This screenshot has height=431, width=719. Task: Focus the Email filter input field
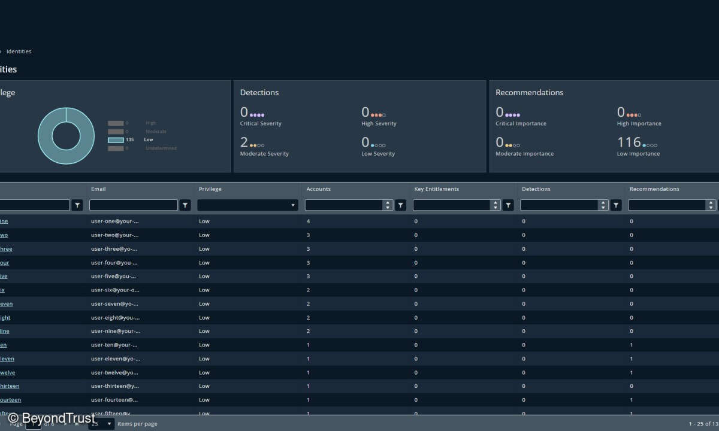(134, 205)
